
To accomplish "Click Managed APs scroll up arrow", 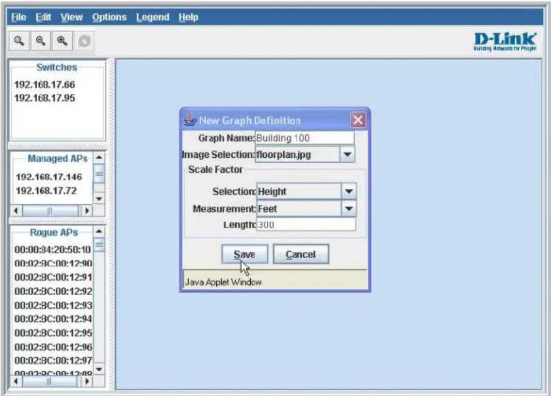I will tap(99, 157).
